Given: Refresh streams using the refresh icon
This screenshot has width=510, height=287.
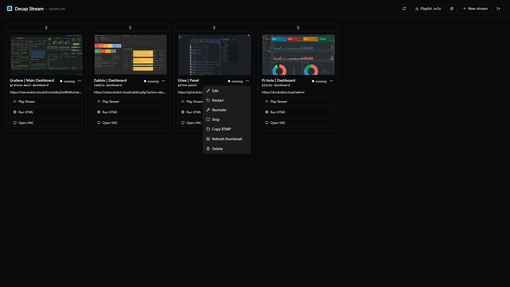Looking at the screenshot, I should pyautogui.click(x=404, y=9).
